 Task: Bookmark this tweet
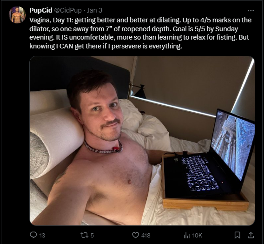238,235
